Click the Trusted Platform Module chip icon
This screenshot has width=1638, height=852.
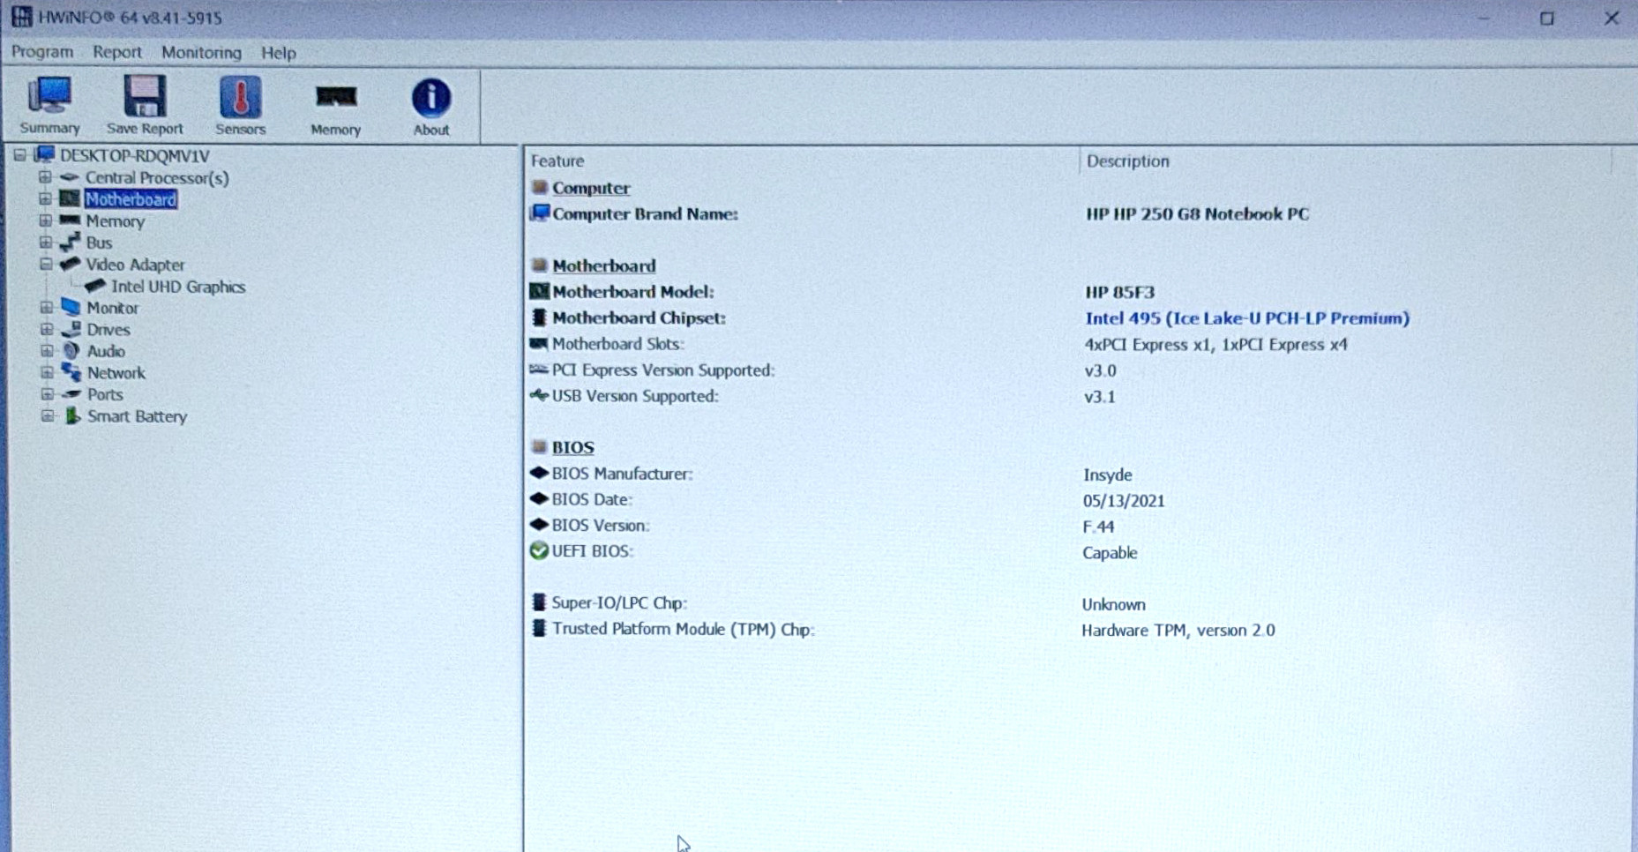pyautogui.click(x=539, y=628)
